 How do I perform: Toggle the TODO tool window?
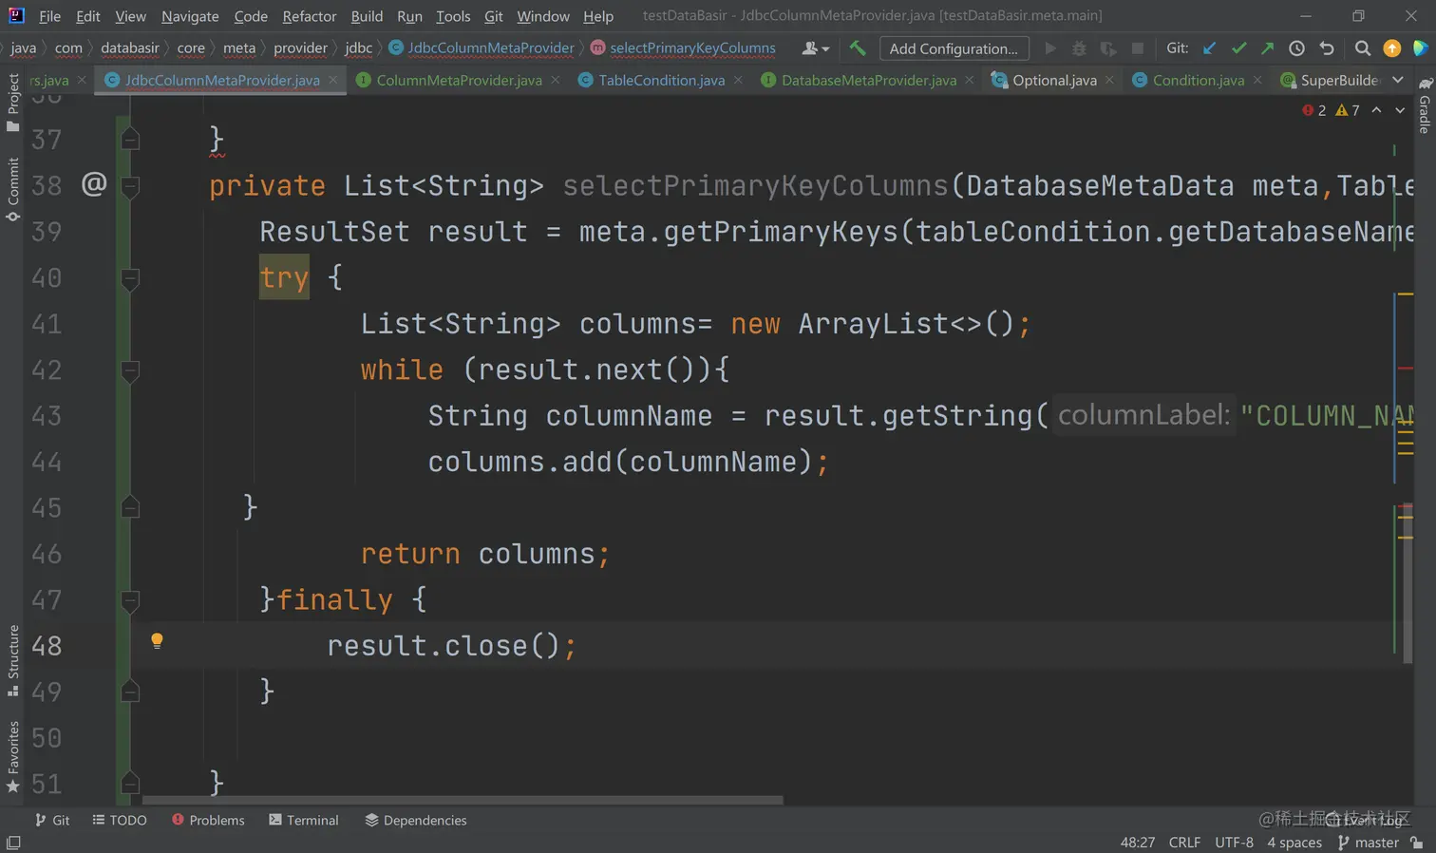pos(120,820)
